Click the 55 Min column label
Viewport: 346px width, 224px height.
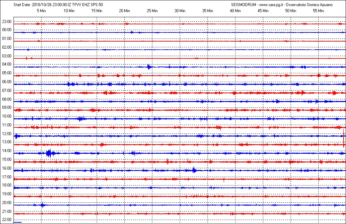[x=318, y=11]
